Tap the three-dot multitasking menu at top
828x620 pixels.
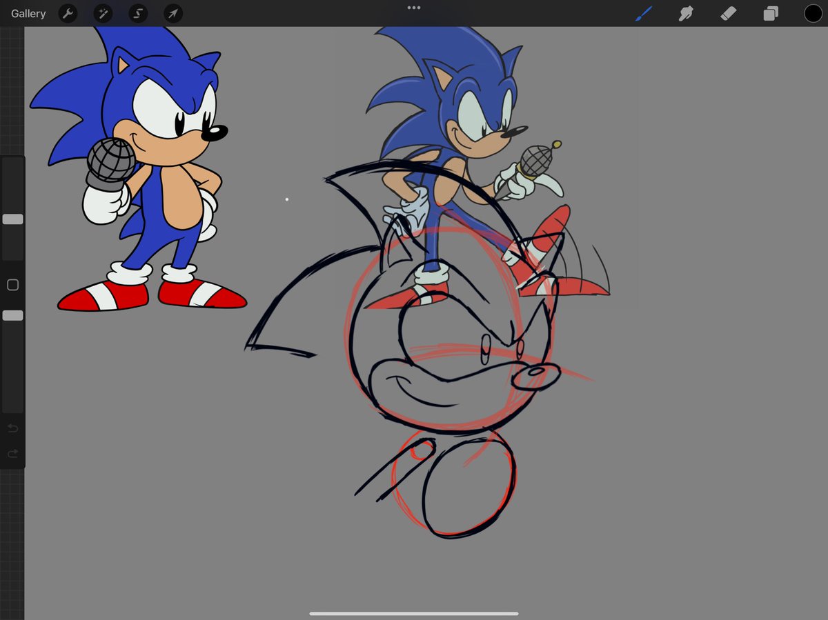tap(414, 8)
